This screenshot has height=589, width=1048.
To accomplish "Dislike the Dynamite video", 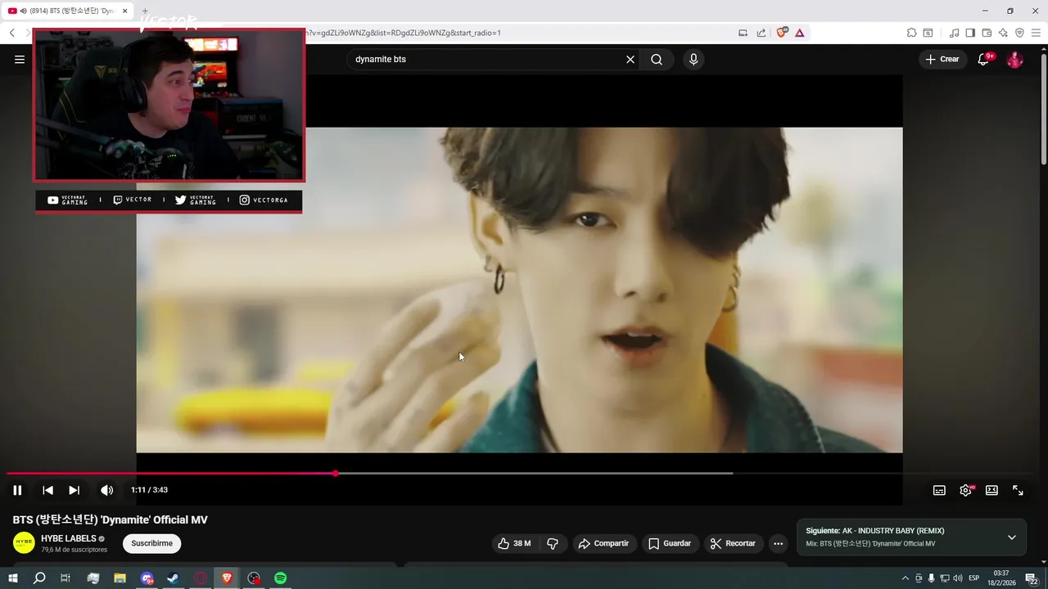I will (553, 543).
